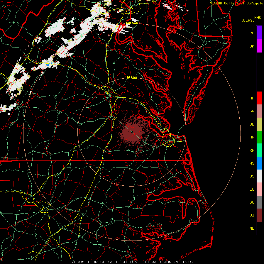Click the 50 NMI range ring label

tap(132, 77)
